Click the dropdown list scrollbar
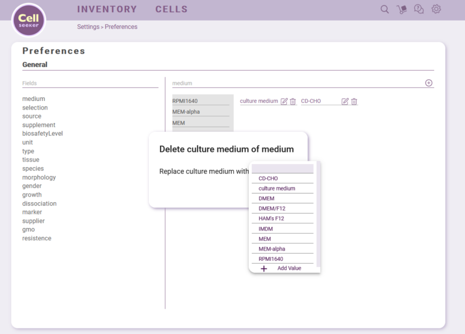 pos(318,214)
